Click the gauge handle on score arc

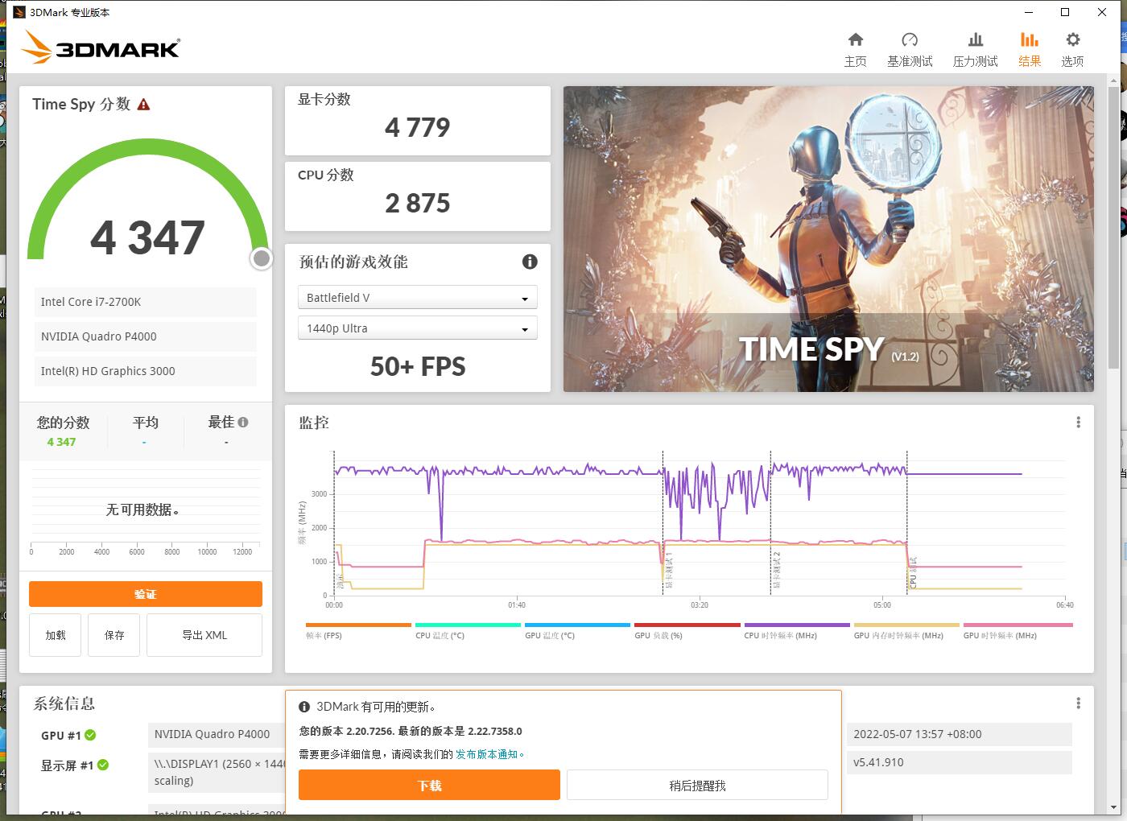[261, 258]
